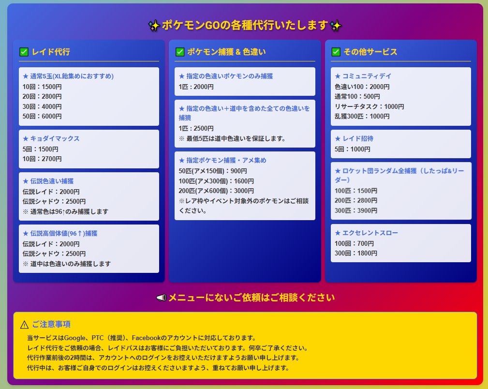Click the main title ポケモンGOの各種代行いたします

[245, 25]
